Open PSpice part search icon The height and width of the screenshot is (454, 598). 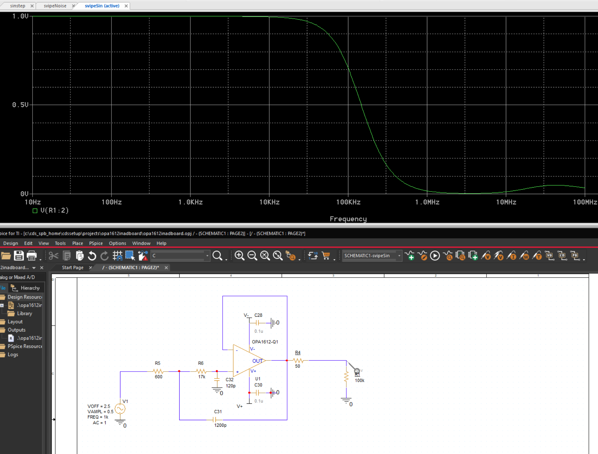461,256
